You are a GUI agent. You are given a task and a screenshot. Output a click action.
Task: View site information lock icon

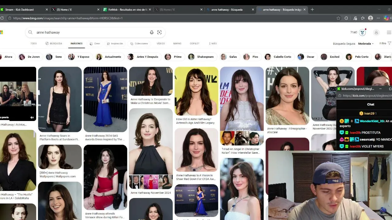pyautogui.click(x=10, y=18)
